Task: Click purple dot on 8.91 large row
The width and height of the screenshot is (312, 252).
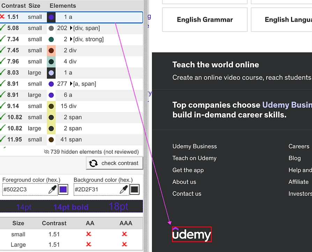Action: pos(51,95)
